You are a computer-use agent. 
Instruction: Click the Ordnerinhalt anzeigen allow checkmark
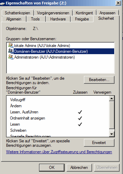pos(80,118)
